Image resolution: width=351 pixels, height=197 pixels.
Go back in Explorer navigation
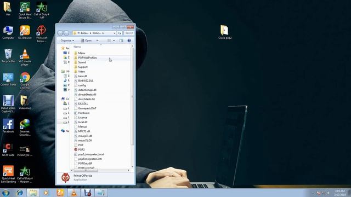60,33
